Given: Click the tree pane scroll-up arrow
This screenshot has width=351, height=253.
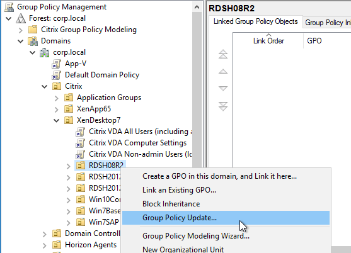Looking at the screenshot, I should [197, 7].
